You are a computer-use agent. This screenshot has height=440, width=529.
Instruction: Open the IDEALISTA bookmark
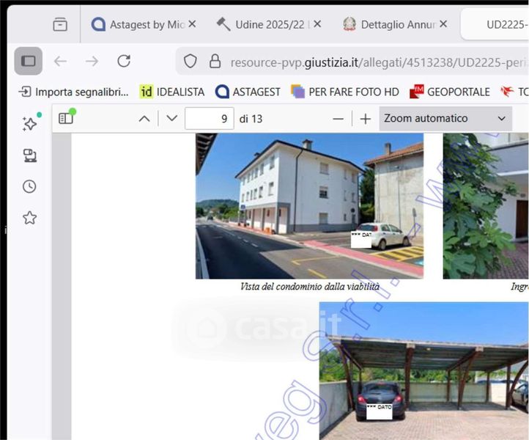(172, 92)
